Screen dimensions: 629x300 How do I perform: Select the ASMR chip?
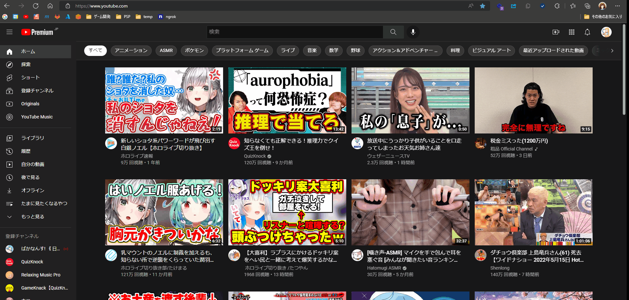[166, 51]
